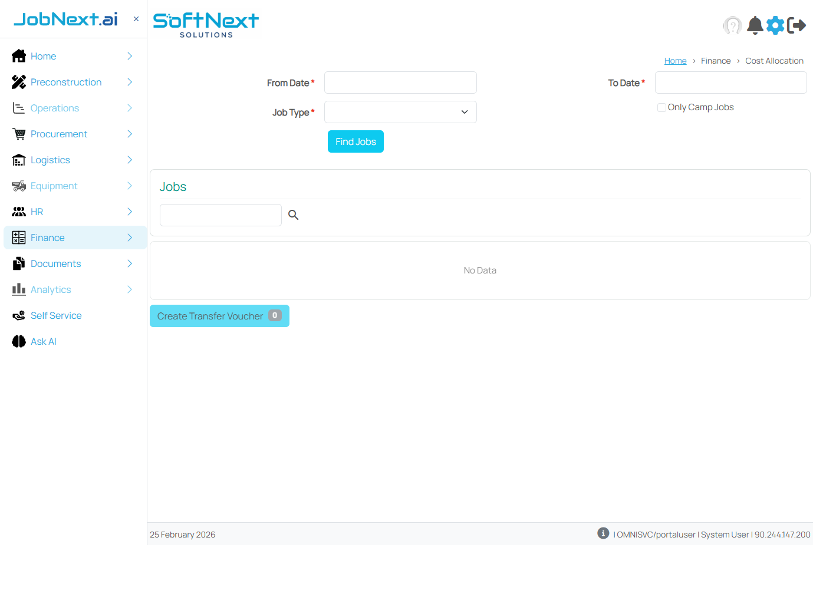Open the HR people icon

pos(18,212)
